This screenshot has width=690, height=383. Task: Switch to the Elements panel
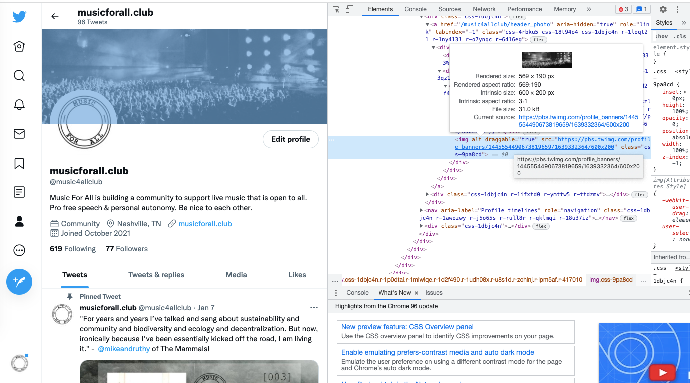[x=380, y=9]
